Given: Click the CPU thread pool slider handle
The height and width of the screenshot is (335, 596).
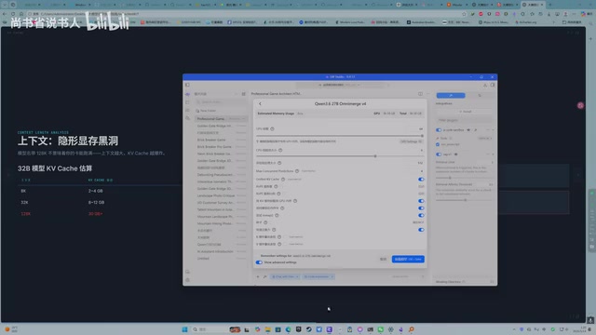Looking at the screenshot, I should [375, 155].
